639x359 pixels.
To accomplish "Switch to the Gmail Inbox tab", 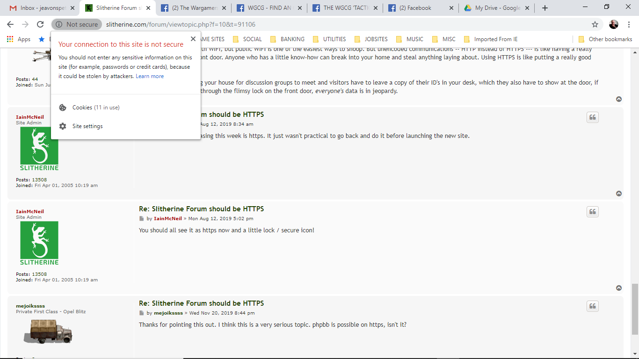I will (41, 8).
